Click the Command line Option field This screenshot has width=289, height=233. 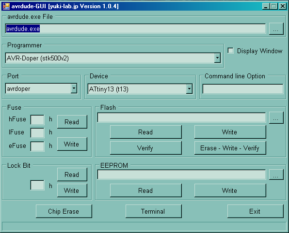[243, 89]
